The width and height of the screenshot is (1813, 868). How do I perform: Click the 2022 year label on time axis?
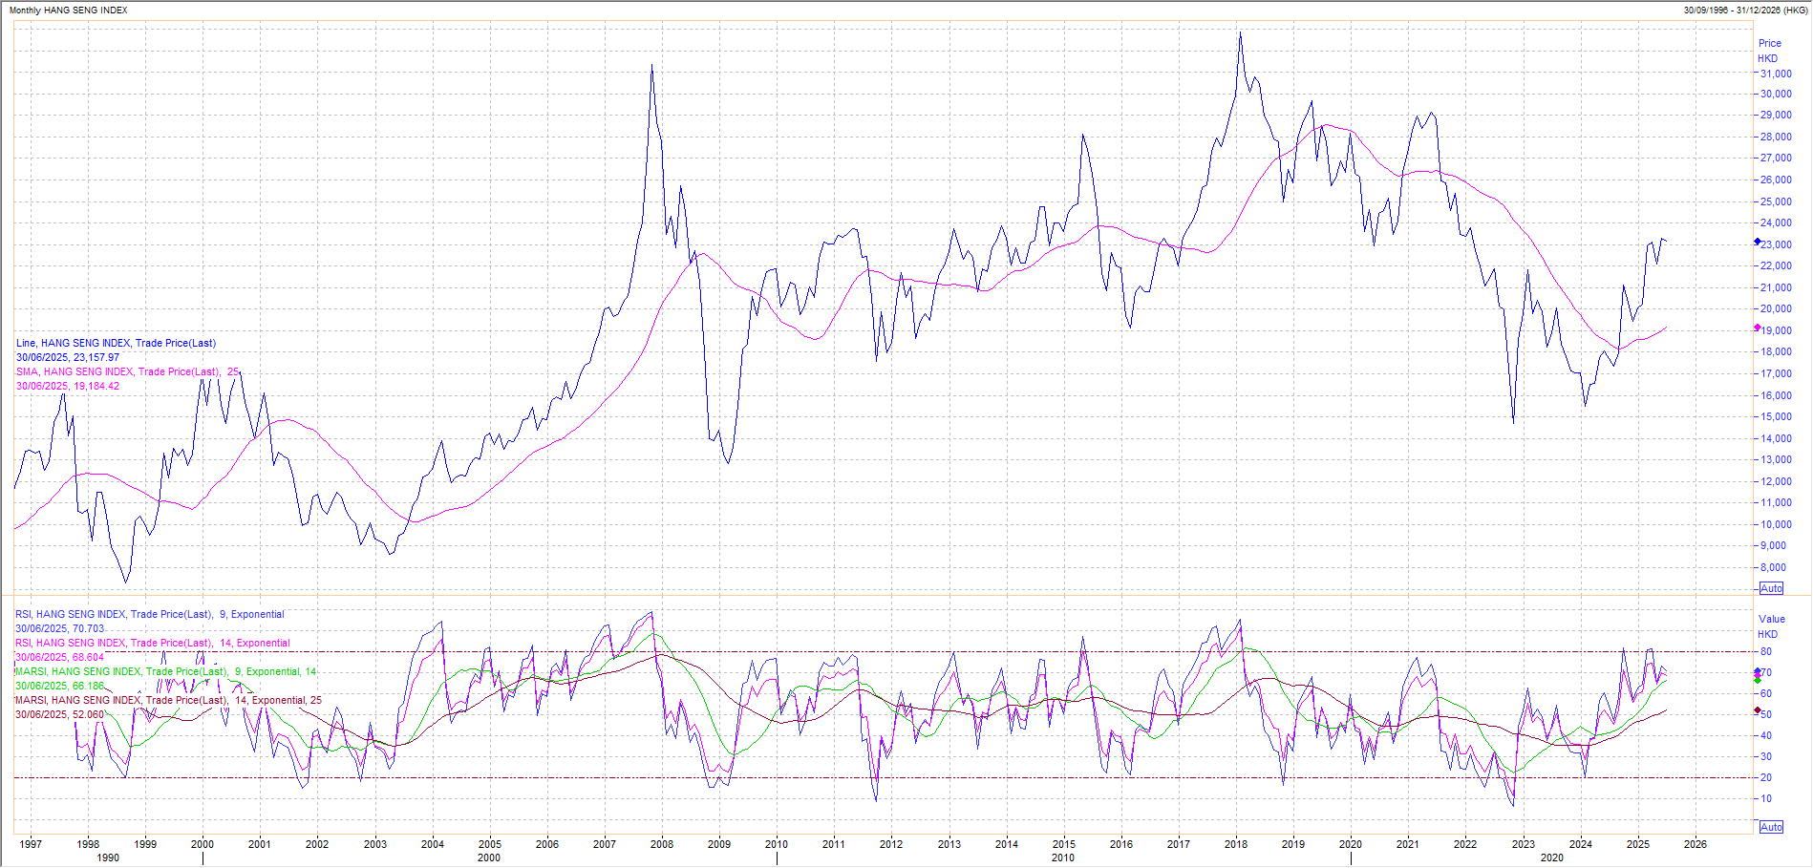pyautogui.click(x=1465, y=844)
